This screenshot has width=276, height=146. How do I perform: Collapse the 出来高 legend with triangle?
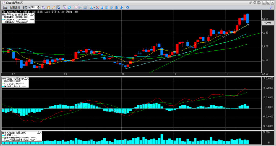click(38, 133)
